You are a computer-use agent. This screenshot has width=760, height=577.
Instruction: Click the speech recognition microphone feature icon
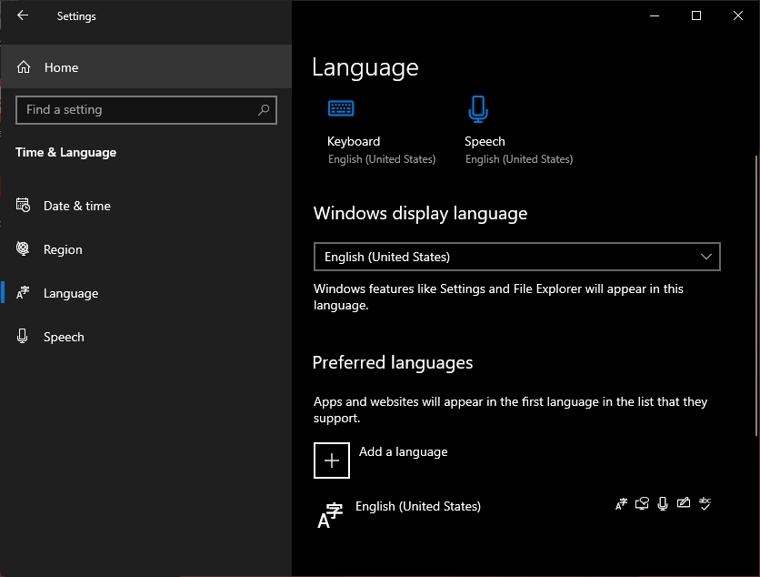tap(663, 503)
